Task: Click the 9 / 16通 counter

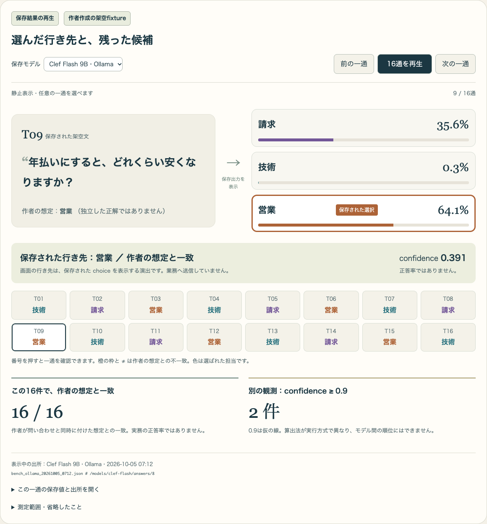Action: [x=464, y=93]
